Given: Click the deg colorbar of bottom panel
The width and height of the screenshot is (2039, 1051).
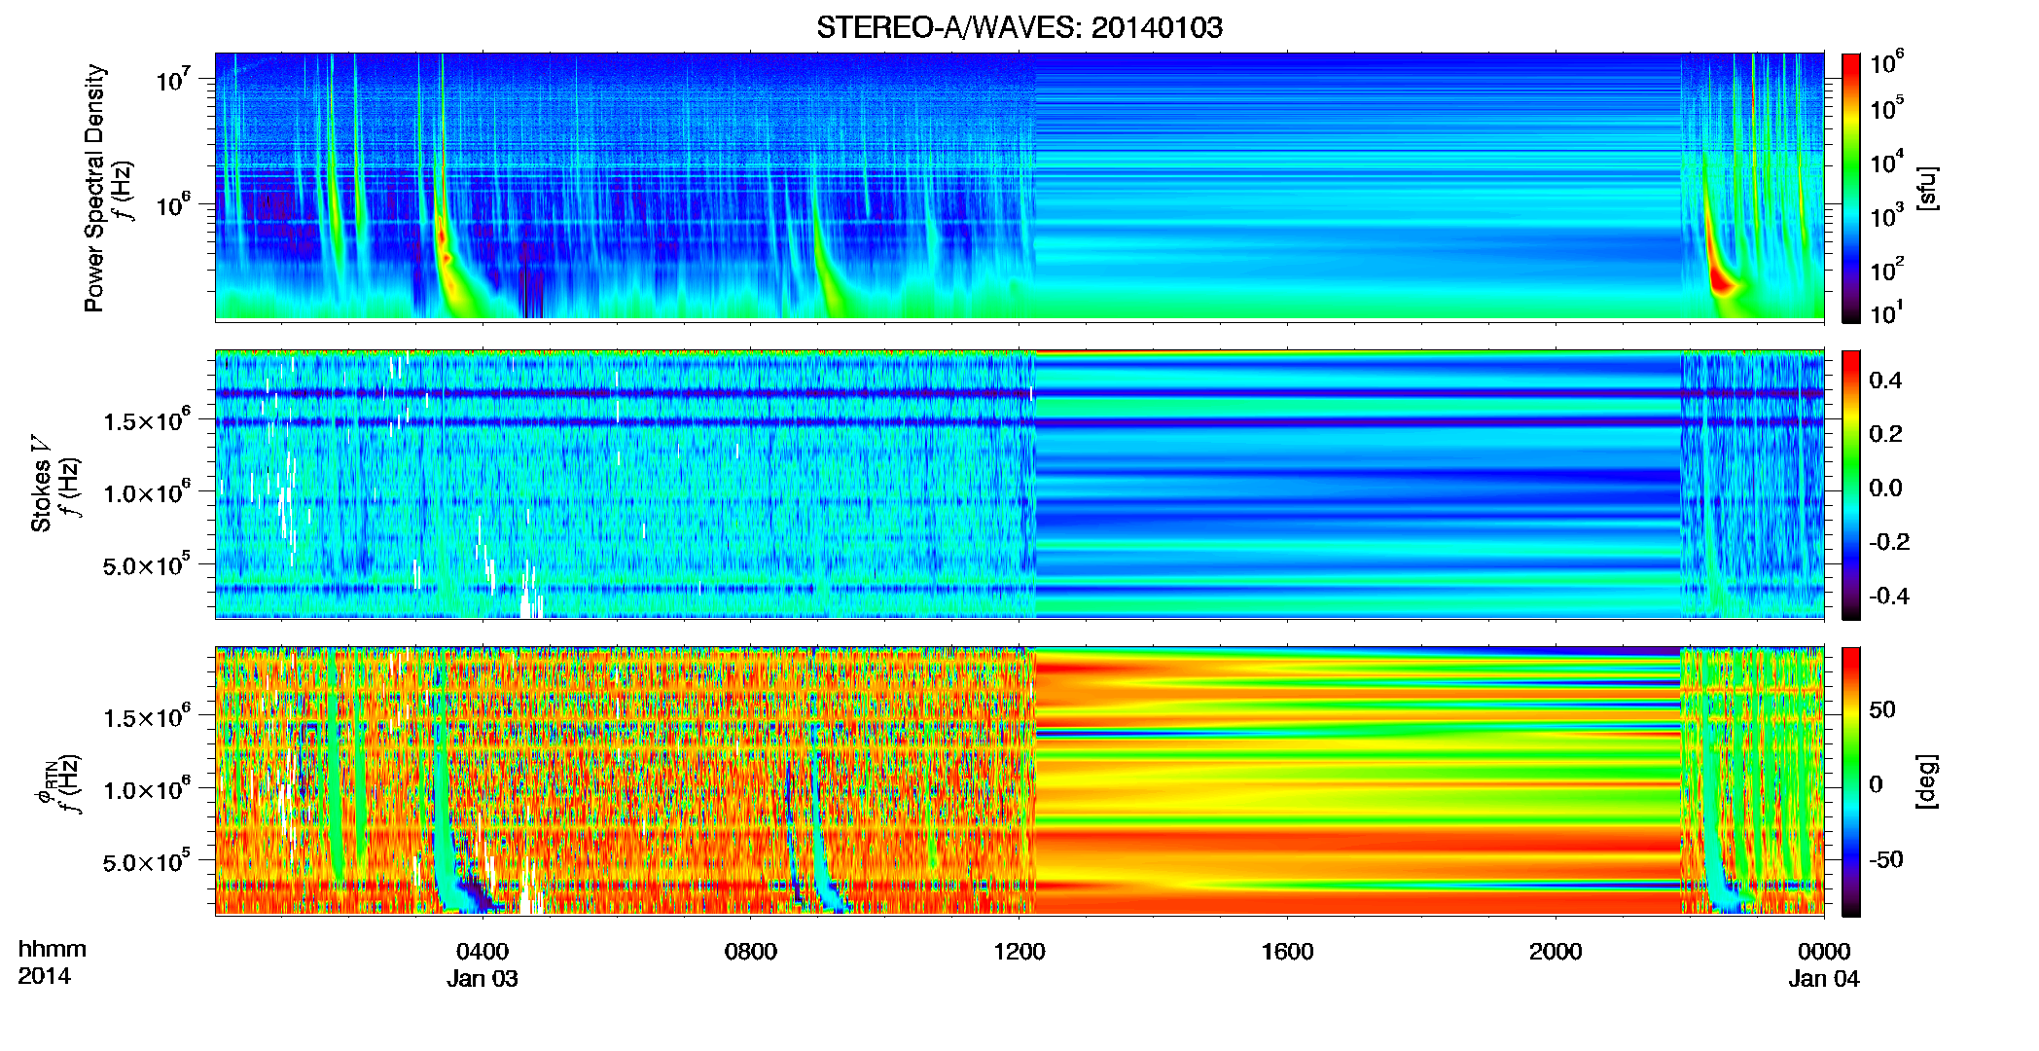Looking at the screenshot, I should click(x=1851, y=781).
